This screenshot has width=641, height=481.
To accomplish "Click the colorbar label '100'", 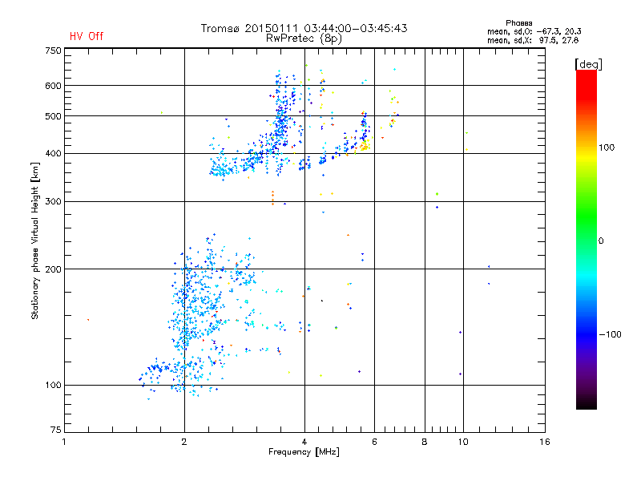I will tap(607, 148).
